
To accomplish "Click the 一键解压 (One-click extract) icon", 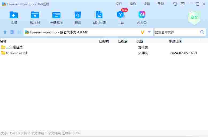I will 56,15.
